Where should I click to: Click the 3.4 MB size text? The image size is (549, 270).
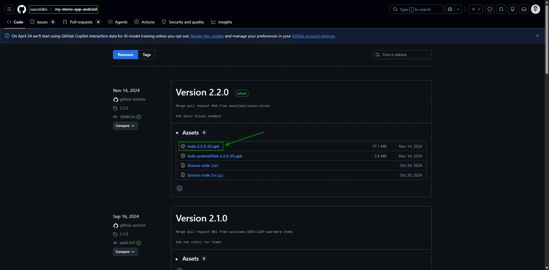380,156
